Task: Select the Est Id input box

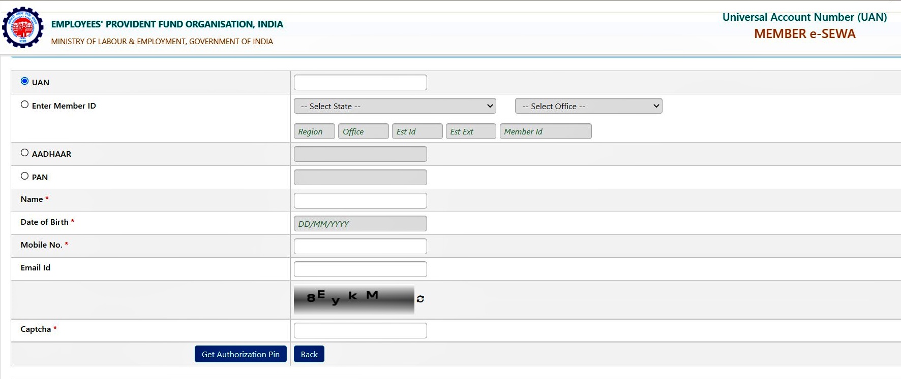Action: point(417,131)
